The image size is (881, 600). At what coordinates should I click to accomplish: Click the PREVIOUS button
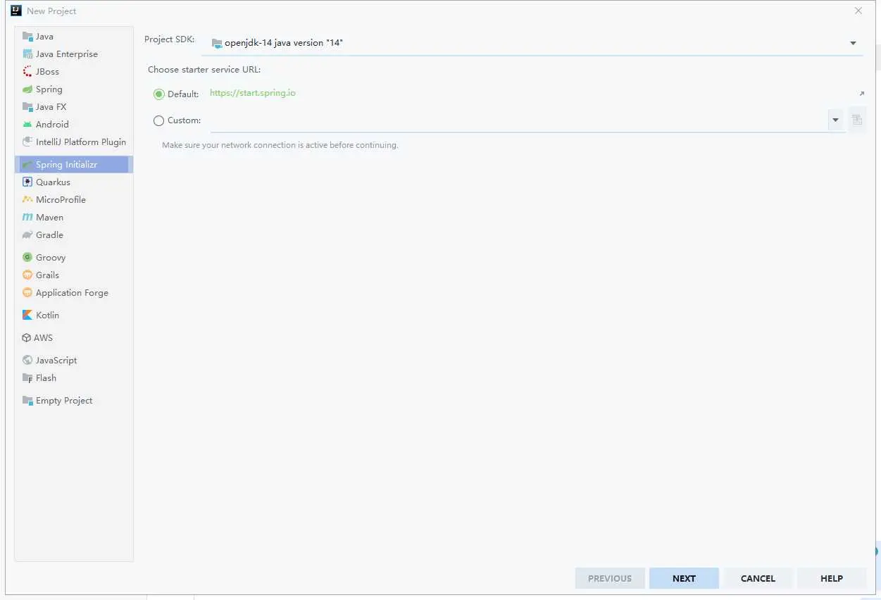click(610, 578)
